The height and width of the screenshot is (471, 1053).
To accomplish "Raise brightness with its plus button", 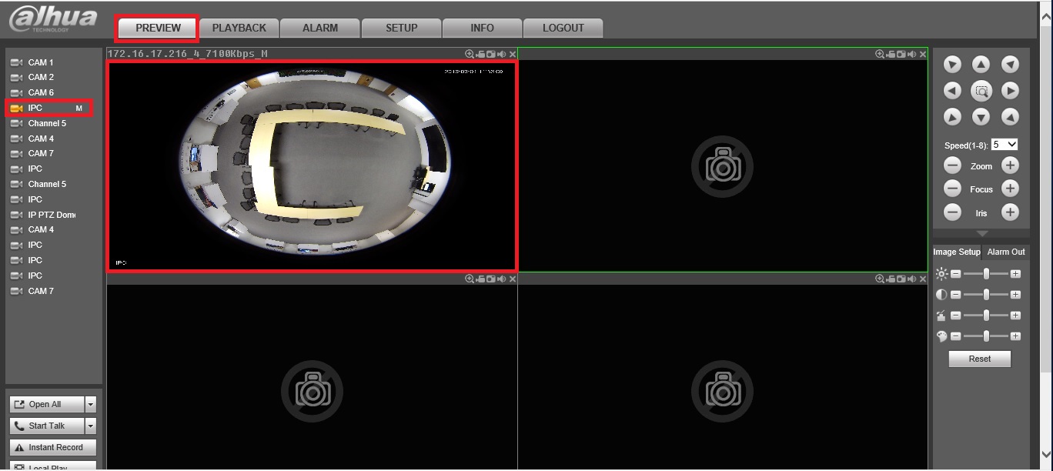I will pyautogui.click(x=1015, y=273).
